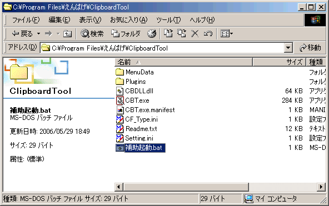Expand the address bar dropdown arrow

click(288, 48)
